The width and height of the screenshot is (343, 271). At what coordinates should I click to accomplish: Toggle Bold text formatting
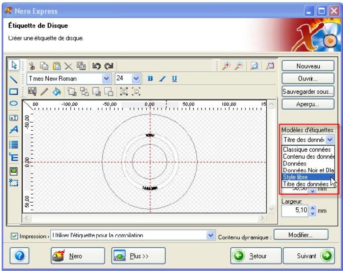click(x=150, y=78)
